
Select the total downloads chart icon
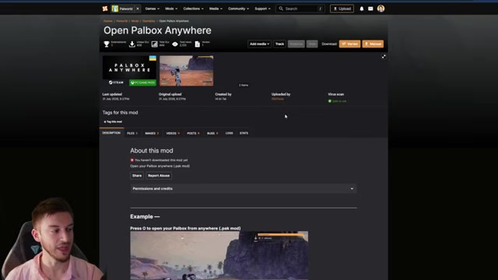154,44
